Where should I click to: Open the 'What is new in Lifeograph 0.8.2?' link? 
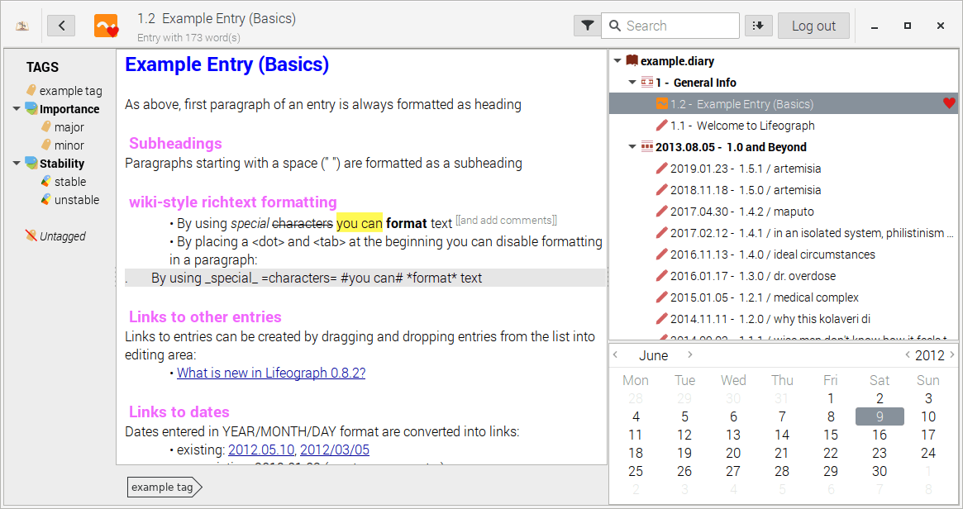click(x=271, y=373)
